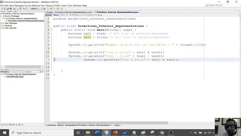241x136 pixels.
Task: Collapse the primitives_internal_representations package node
Action: (x=3, y=19)
